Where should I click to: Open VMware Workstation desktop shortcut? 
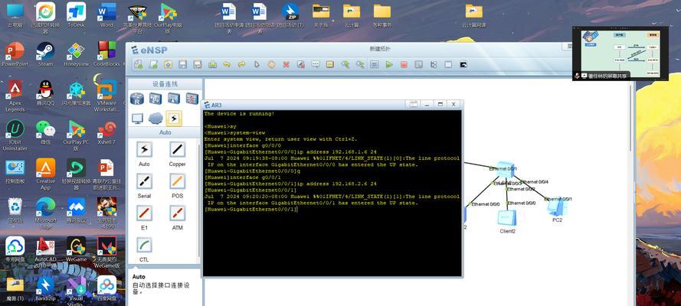point(106,93)
